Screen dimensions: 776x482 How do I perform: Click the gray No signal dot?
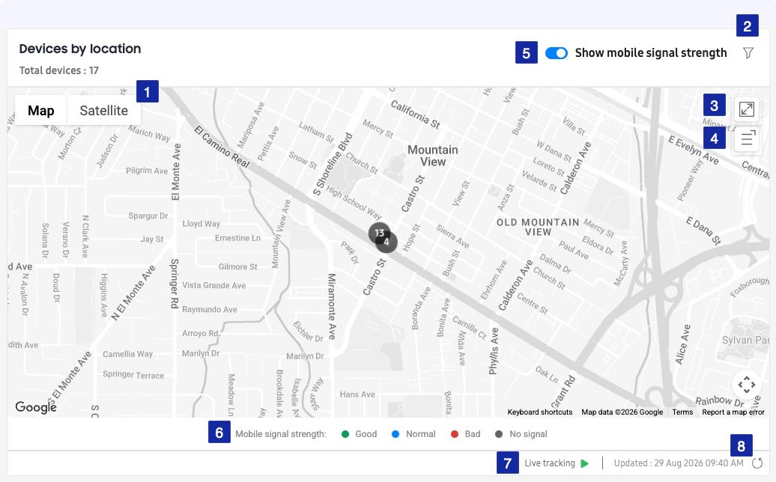499,434
